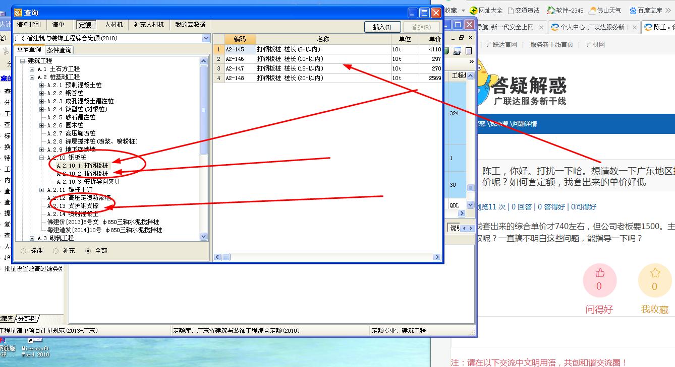Select row A2-145 打钢板桩 6m以内

[327, 49]
